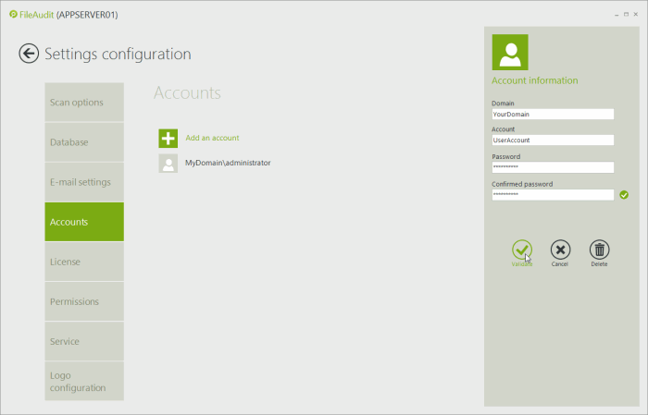Click the green password confirmed check indicator
Image resolution: width=648 pixels, height=415 pixels.
point(624,195)
